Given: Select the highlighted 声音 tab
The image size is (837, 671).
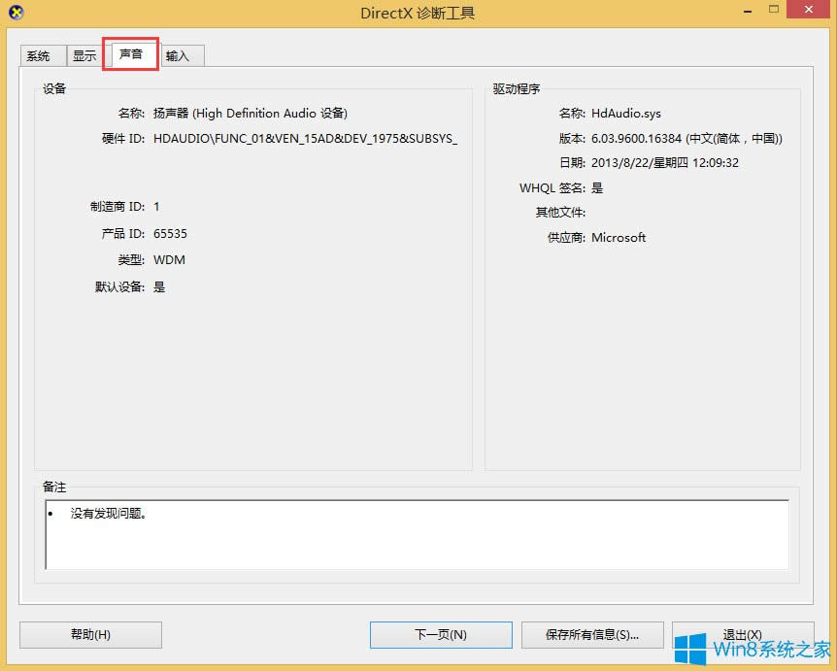Looking at the screenshot, I should click(130, 55).
